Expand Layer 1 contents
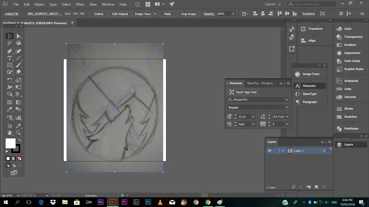Screen dimensions: 369x207 [x=283, y=151]
